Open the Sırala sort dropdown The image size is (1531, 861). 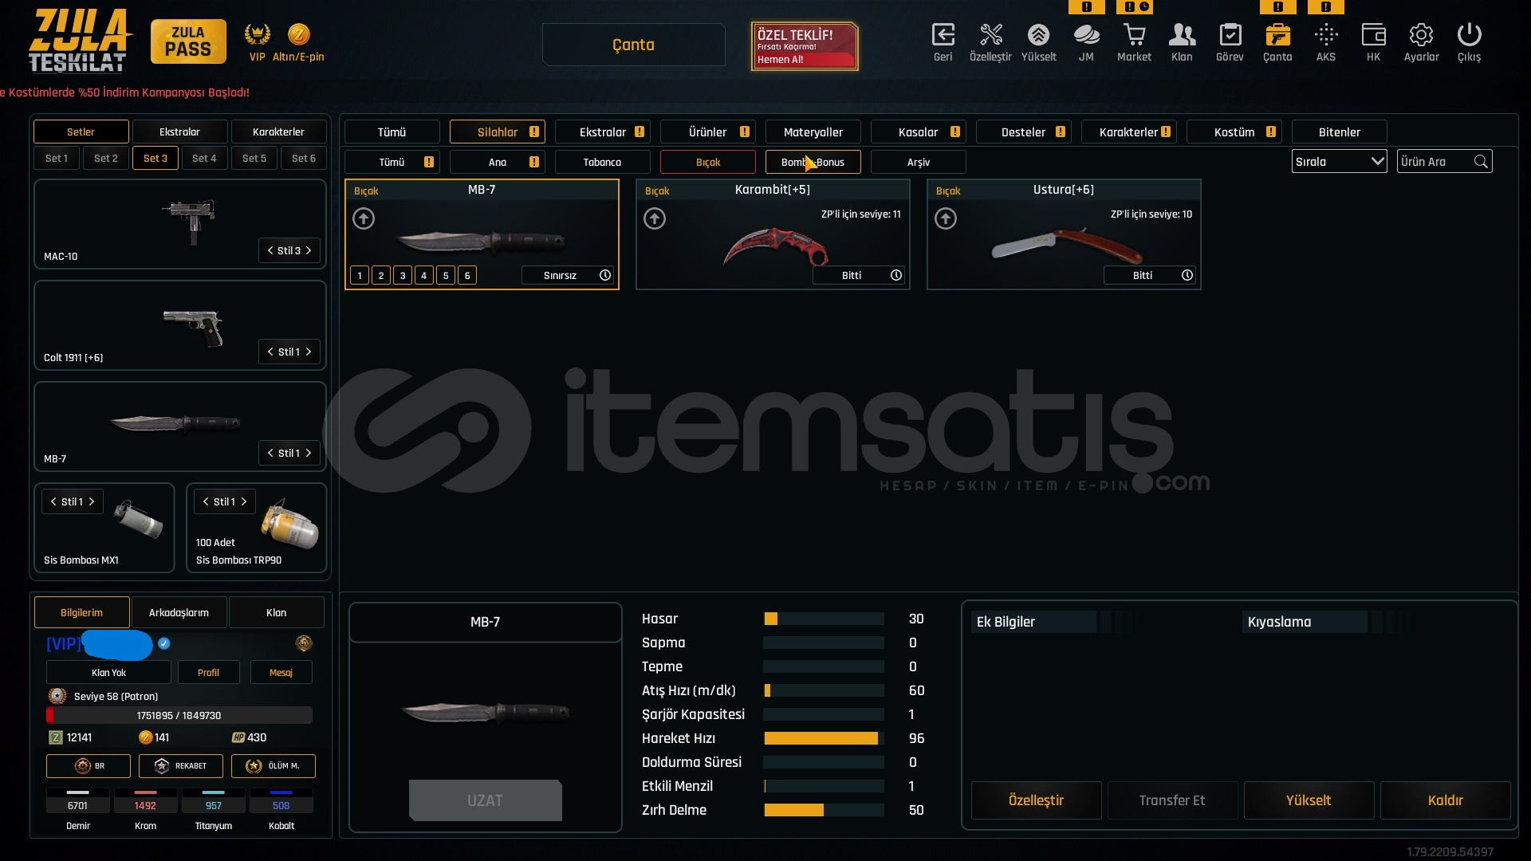(x=1339, y=162)
